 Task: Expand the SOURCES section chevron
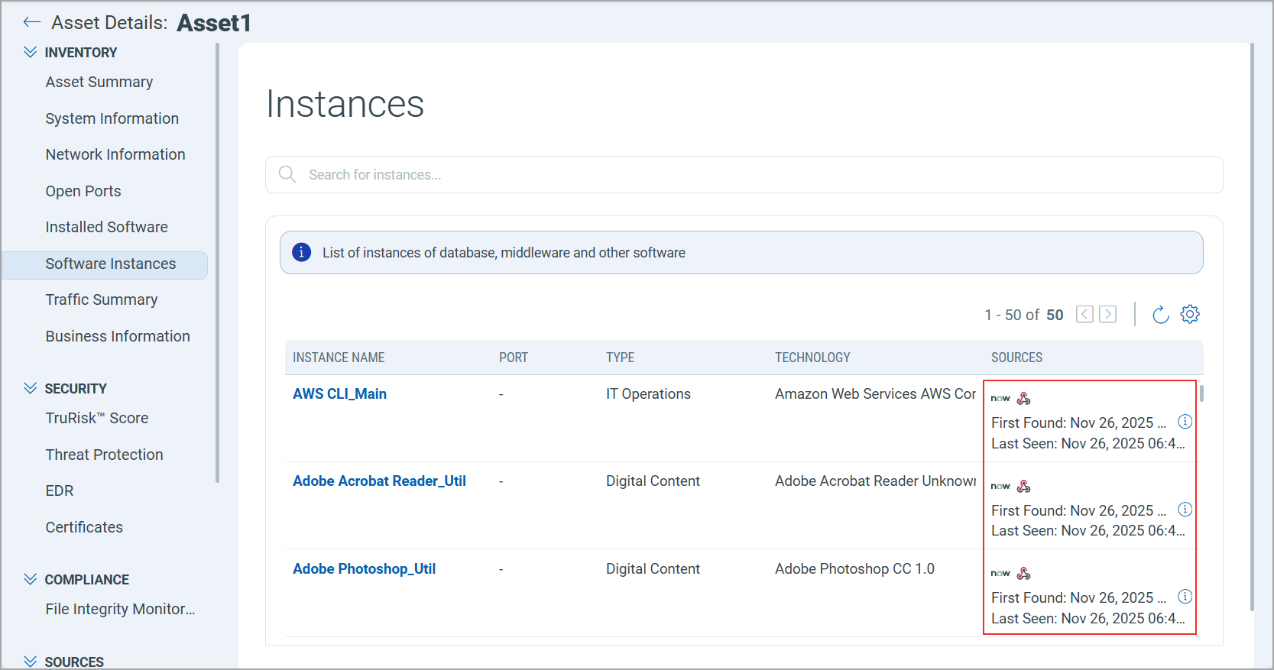pos(31,661)
